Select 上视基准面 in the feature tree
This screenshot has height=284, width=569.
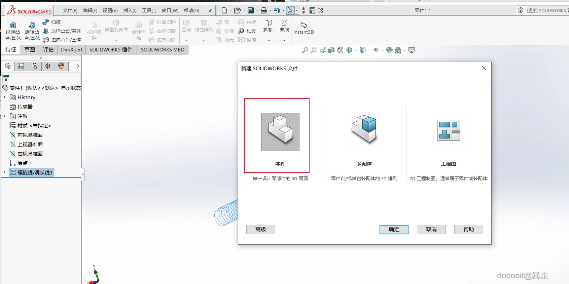tap(30, 144)
